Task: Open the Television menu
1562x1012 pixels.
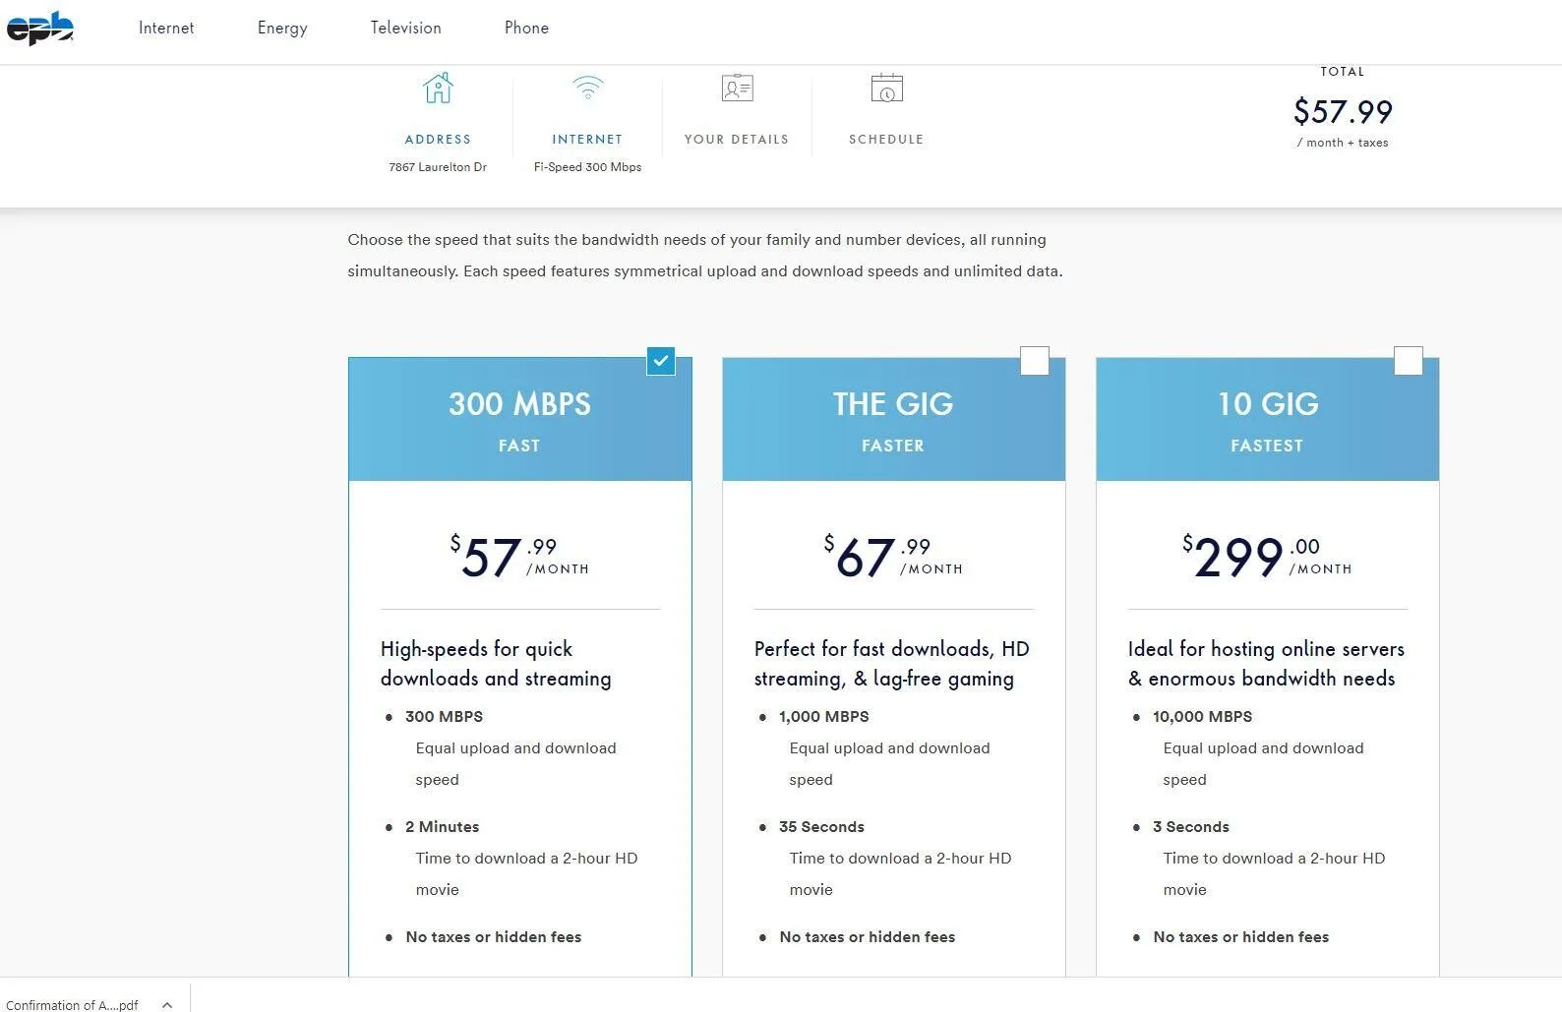Action: [x=406, y=28]
